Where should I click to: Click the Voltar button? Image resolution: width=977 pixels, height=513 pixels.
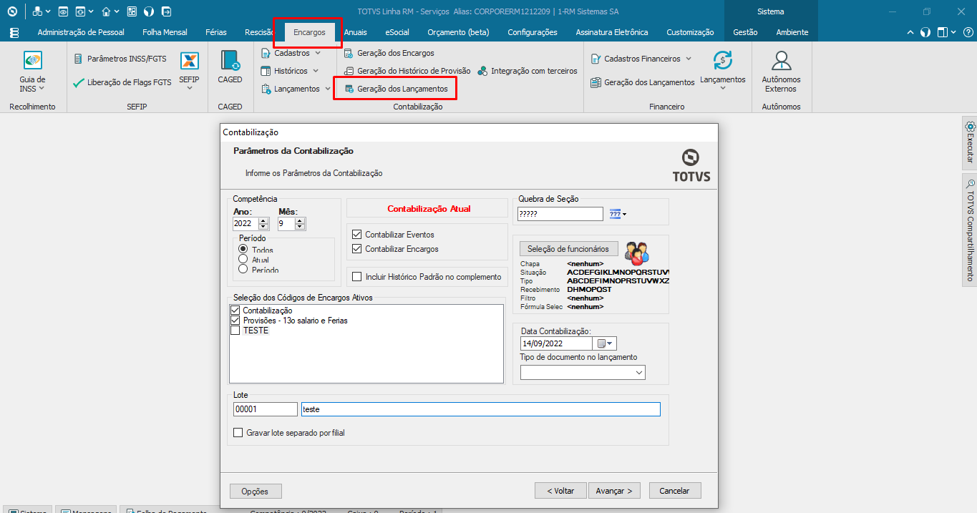(x=560, y=491)
